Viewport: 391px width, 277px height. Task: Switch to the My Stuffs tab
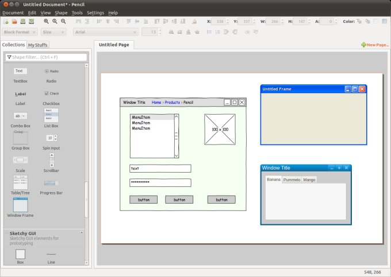pos(38,45)
